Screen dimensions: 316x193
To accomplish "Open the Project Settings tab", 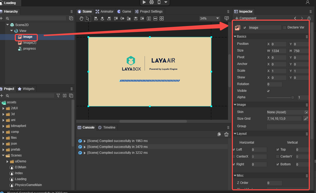I will (149, 12).
